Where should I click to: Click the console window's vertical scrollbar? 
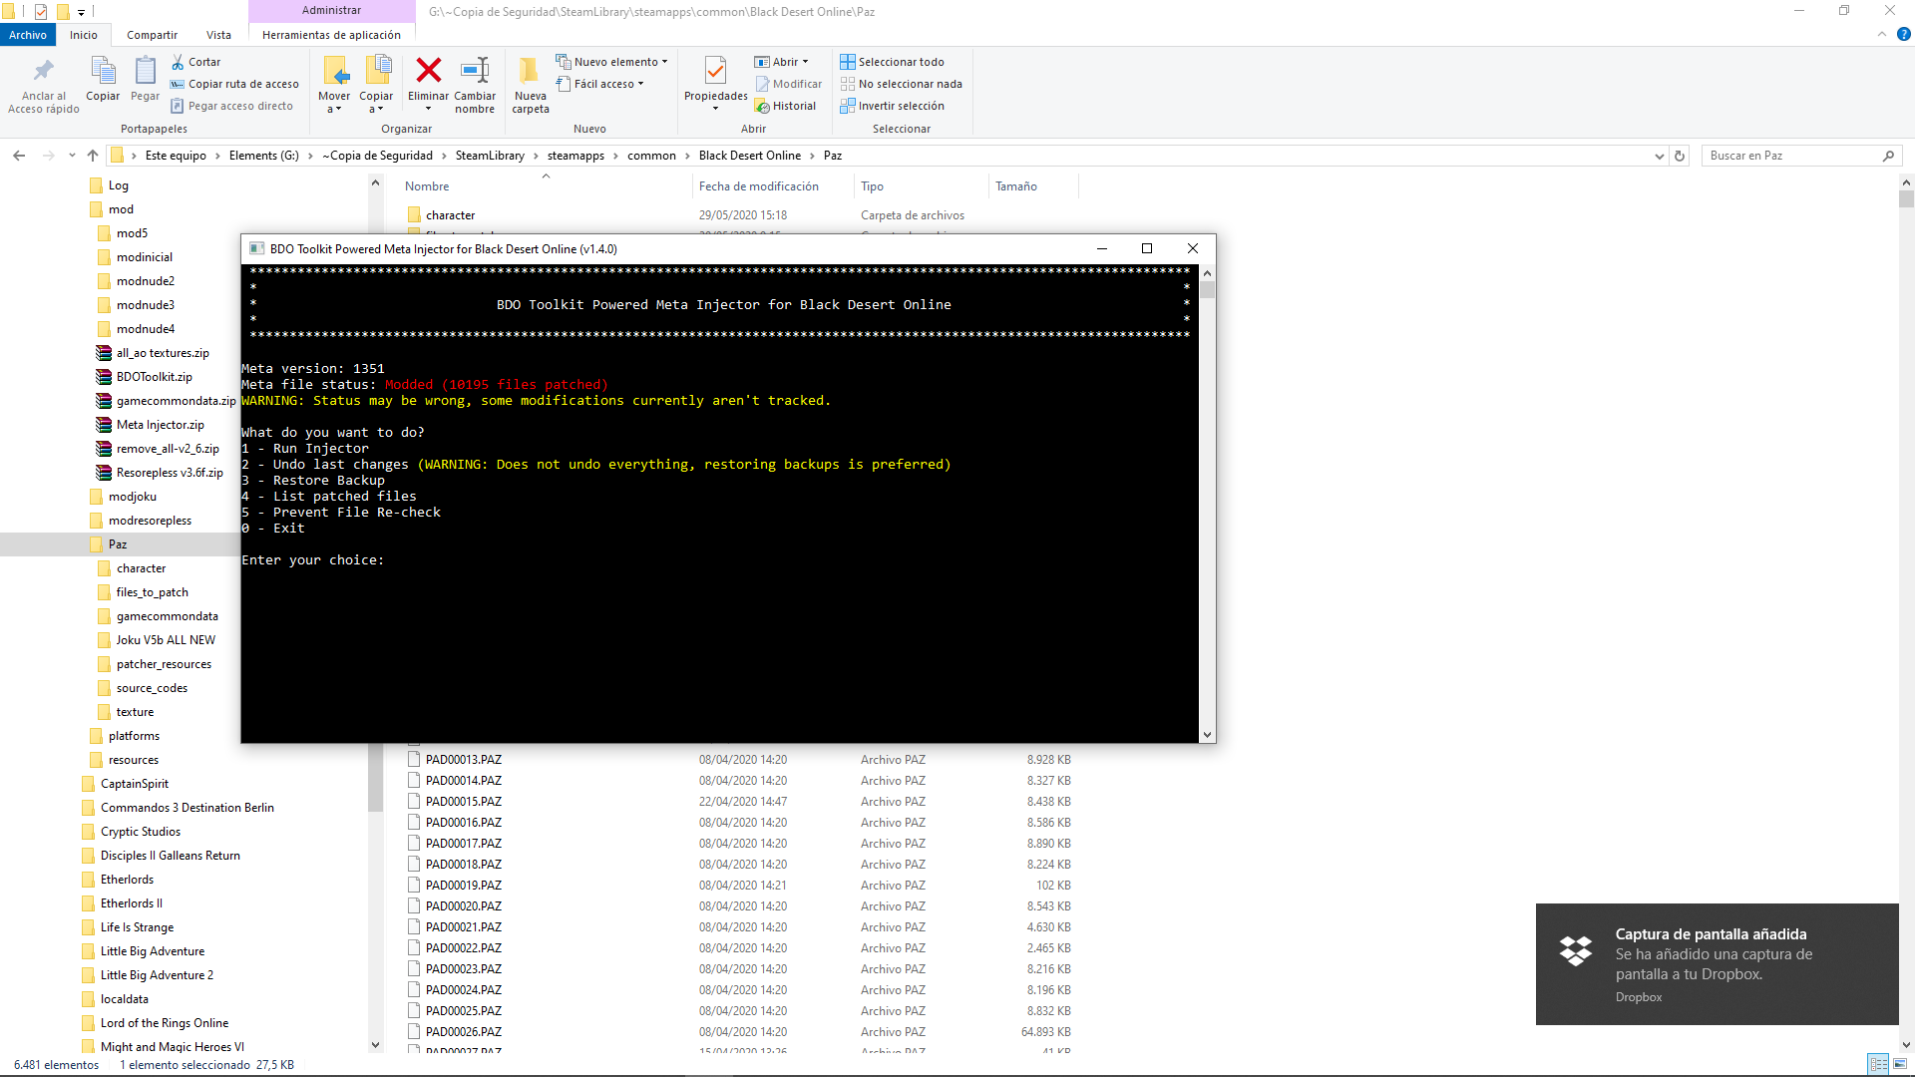coord(1207,499)
